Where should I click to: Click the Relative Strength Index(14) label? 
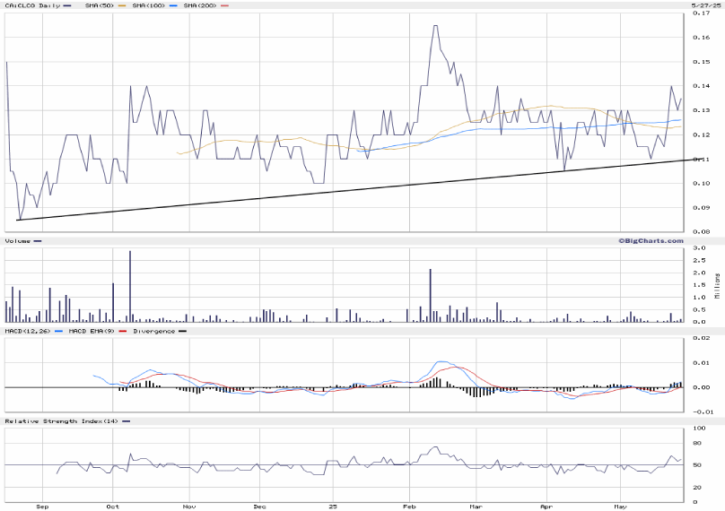pyautogui.click(x=61, y=420)
